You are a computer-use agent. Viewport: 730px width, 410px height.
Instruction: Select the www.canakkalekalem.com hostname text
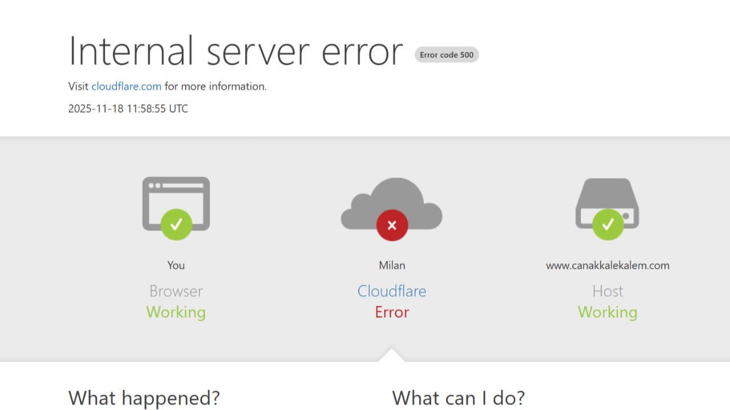coord(607,265)
